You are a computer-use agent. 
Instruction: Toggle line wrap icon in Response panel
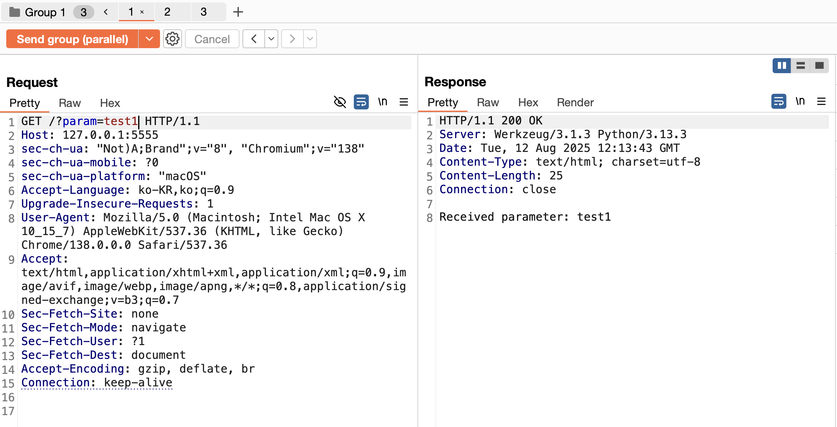pyautogui.click(x=779, y=101)
